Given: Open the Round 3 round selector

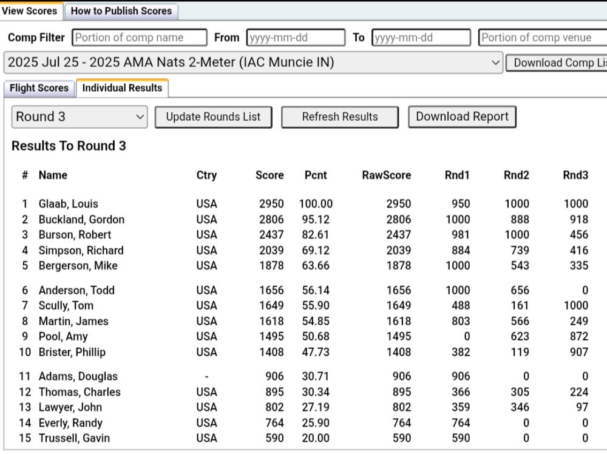Looking at the screenshot, I should pos(79,117).
